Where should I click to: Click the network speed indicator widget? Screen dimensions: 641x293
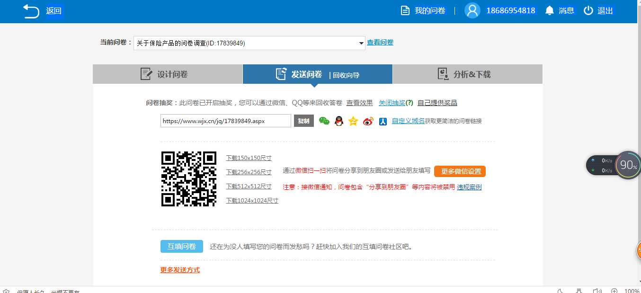[x=602, y=165]
